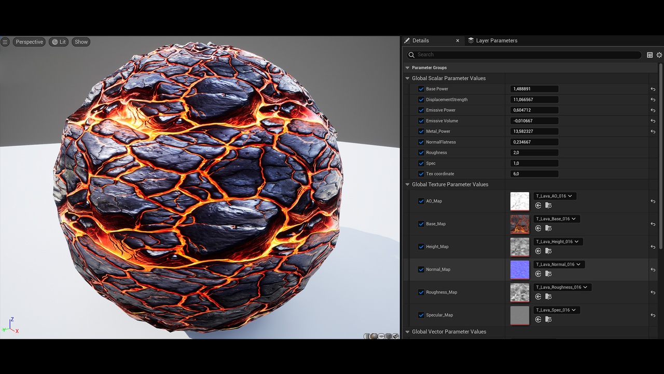Open the Lit view mode menu
The image size is (664, 374).
(59, 42)
